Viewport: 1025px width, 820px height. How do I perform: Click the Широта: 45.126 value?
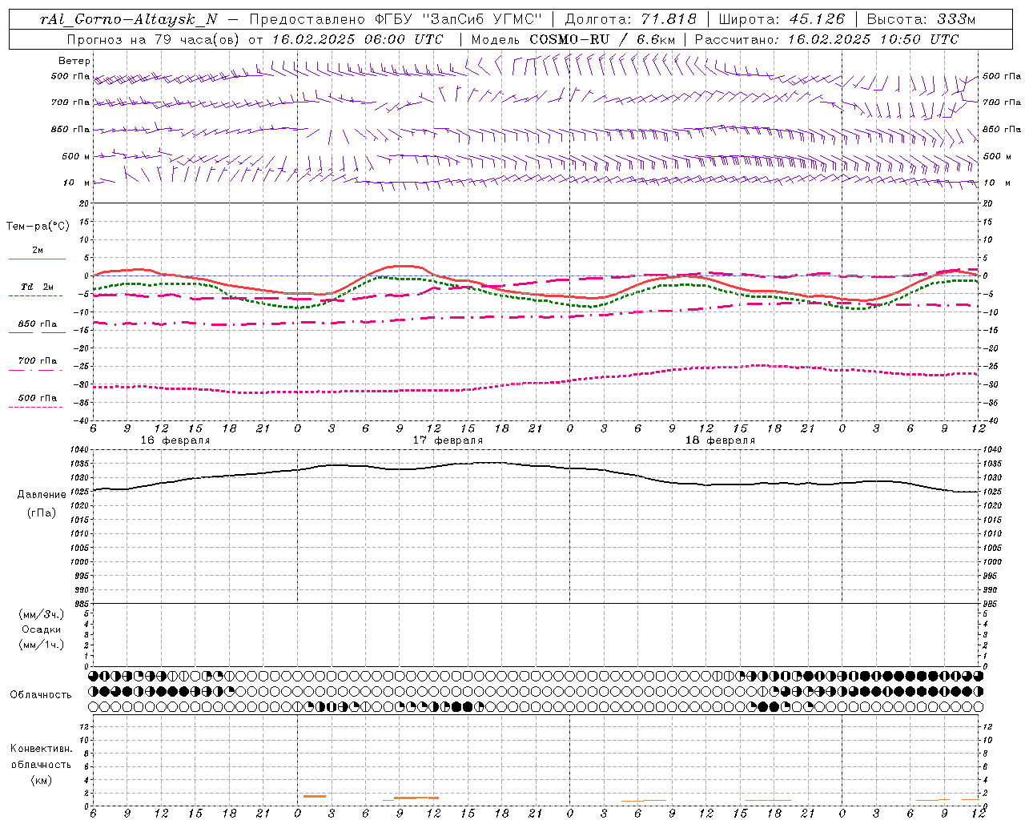[782, 19]
